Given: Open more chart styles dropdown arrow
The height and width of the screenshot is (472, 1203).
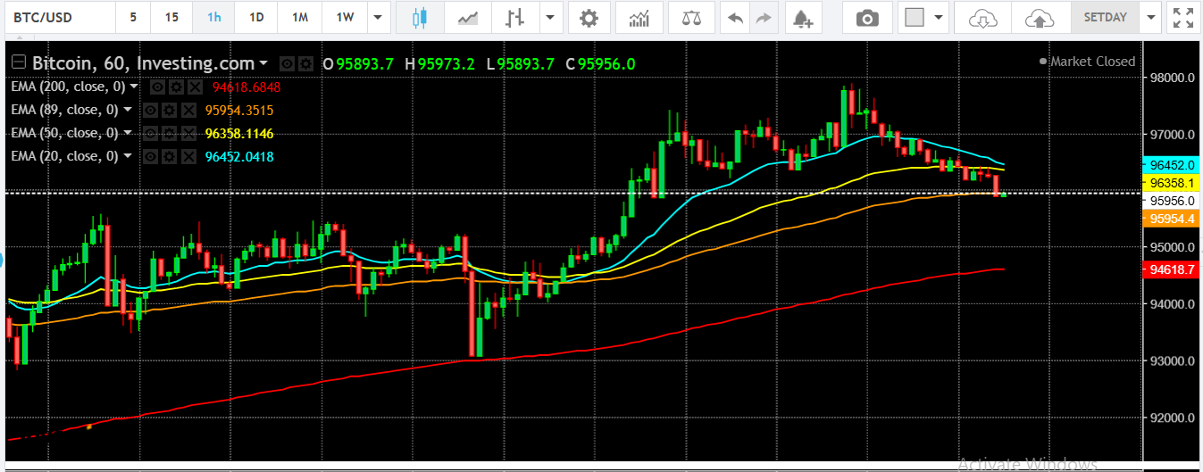Looking at the screenshot, I should (549, 18).
